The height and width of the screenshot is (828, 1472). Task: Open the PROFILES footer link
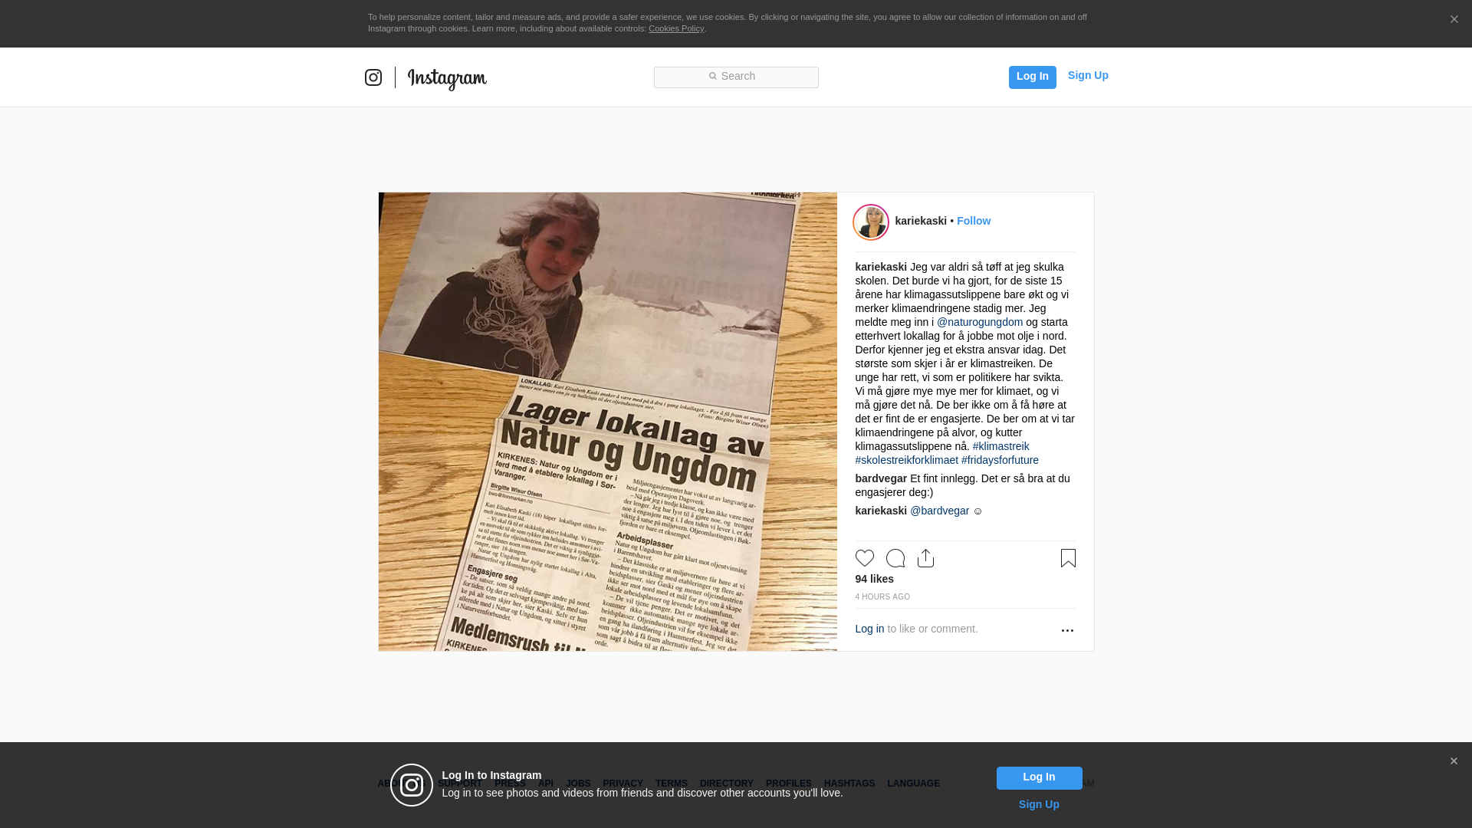click(x=789, y=784)
